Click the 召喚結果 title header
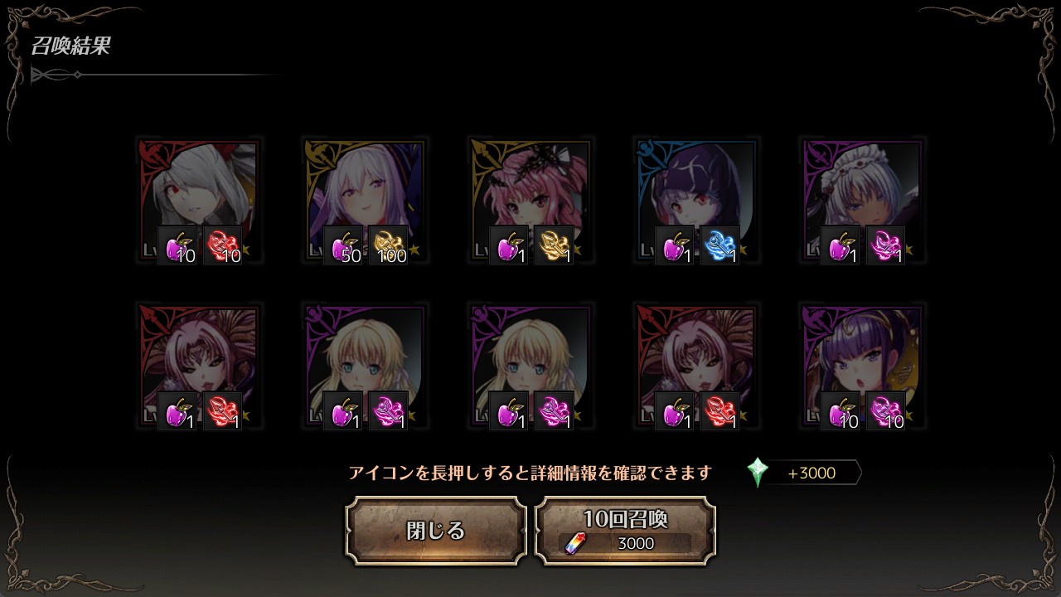The width and height of the screenshot is (1061, 597). coord(70,46)
